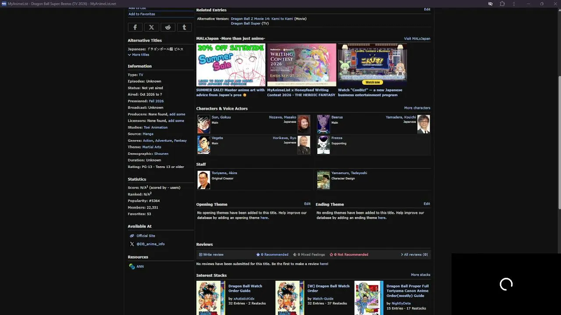Expand All reviews (0) link

tap(414, 255)
